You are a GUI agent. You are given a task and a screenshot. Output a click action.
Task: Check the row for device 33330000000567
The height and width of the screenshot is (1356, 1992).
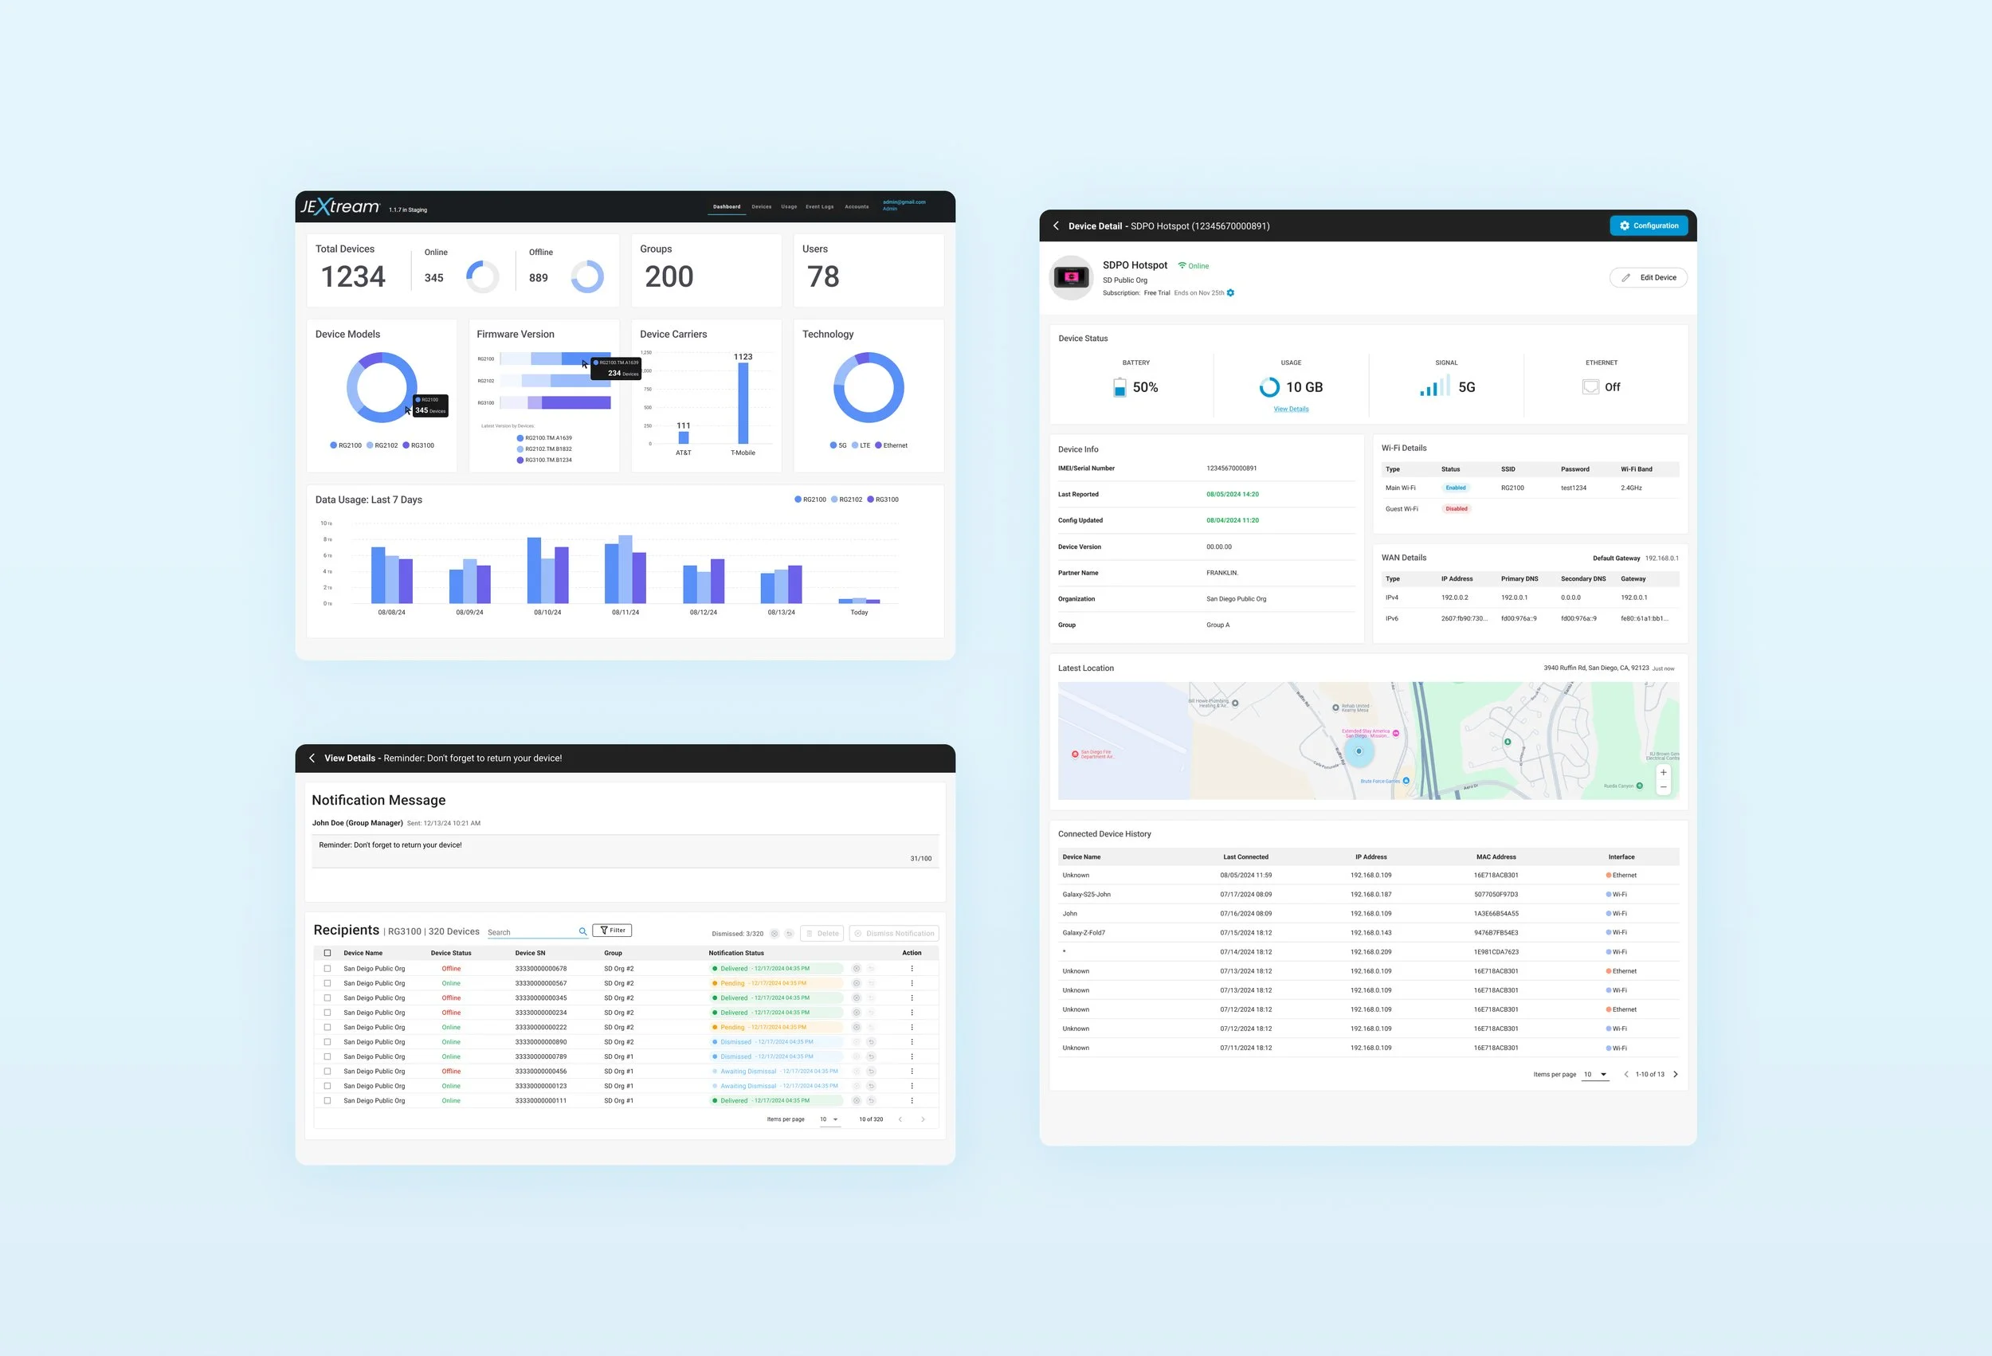coord(327,983)
